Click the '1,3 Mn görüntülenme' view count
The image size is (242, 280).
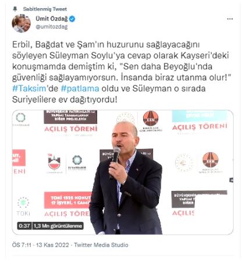(x=58, y=226)
